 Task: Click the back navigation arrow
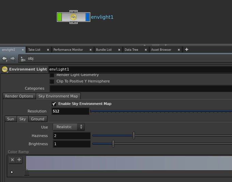(x=5, y=59)
